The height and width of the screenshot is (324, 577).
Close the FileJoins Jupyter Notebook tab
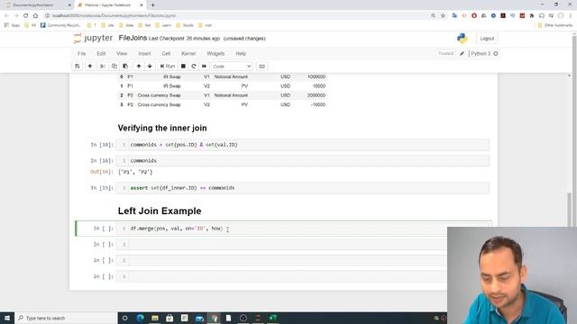[x=142, y=5]
